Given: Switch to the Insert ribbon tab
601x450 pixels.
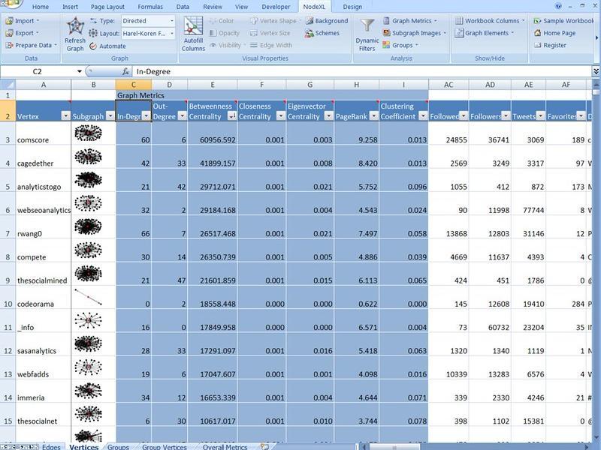Looking at the screenshot, I should click(70, 7).
